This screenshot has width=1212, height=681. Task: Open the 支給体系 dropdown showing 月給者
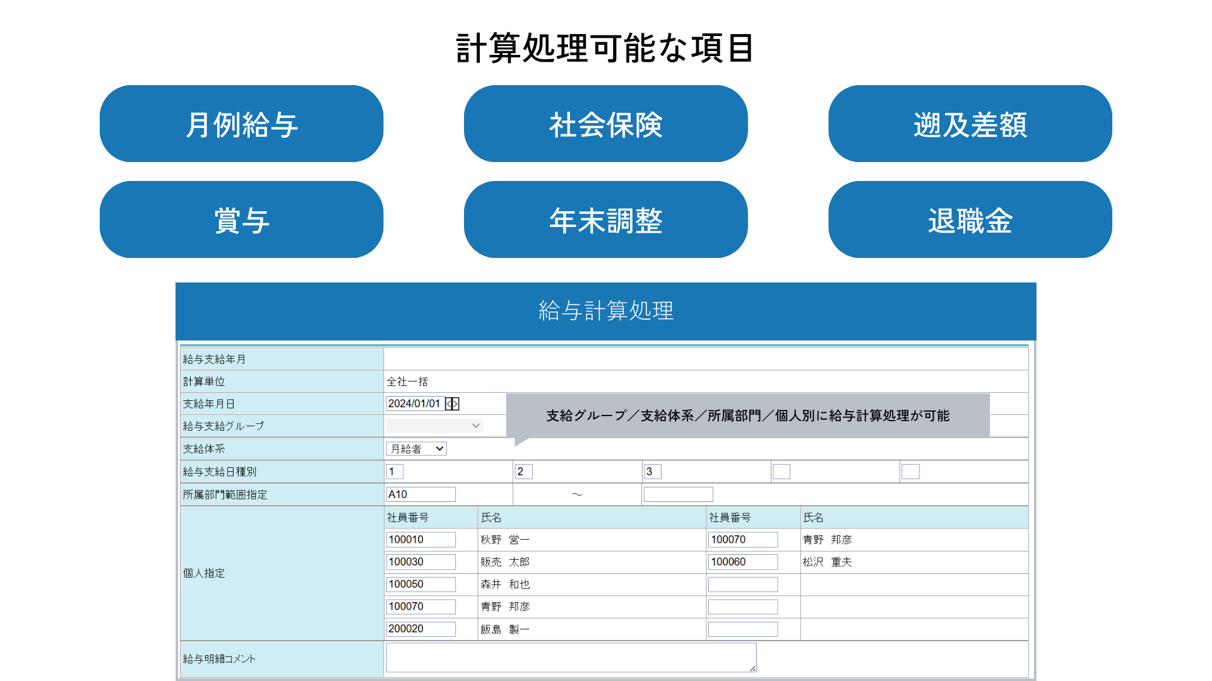(x=417, y=449)
